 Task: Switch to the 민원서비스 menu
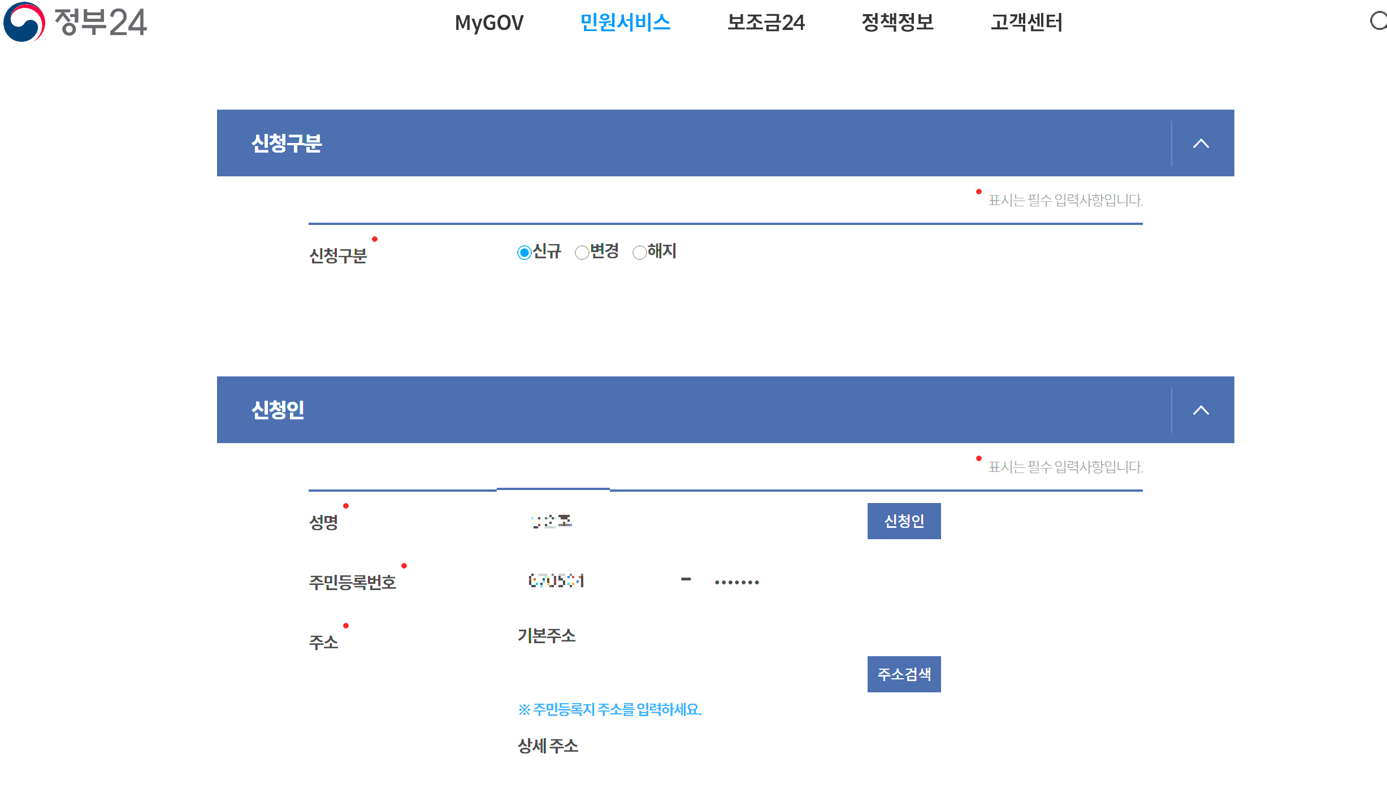625,23
